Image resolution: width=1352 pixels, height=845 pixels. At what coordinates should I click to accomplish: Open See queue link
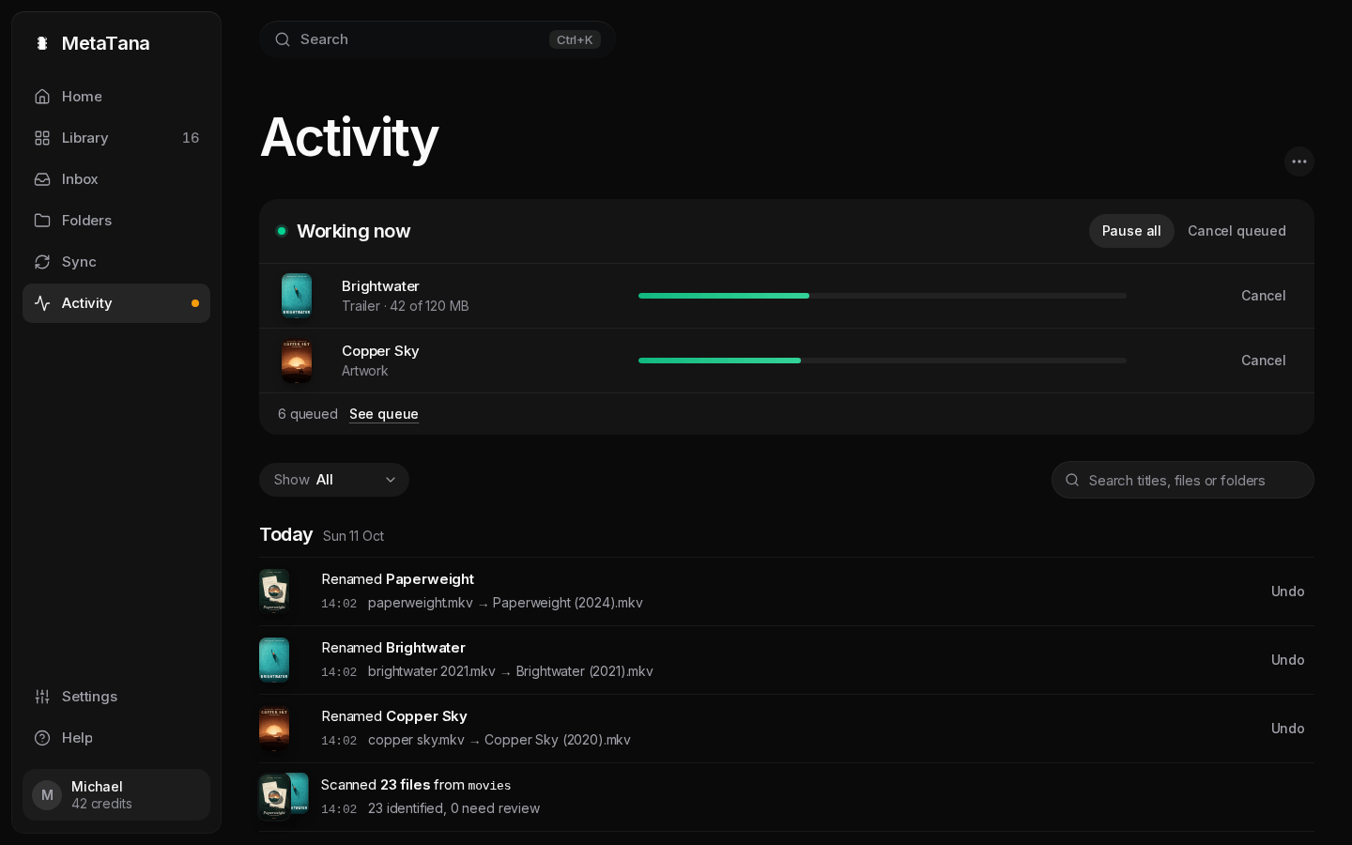coord(384,414)
